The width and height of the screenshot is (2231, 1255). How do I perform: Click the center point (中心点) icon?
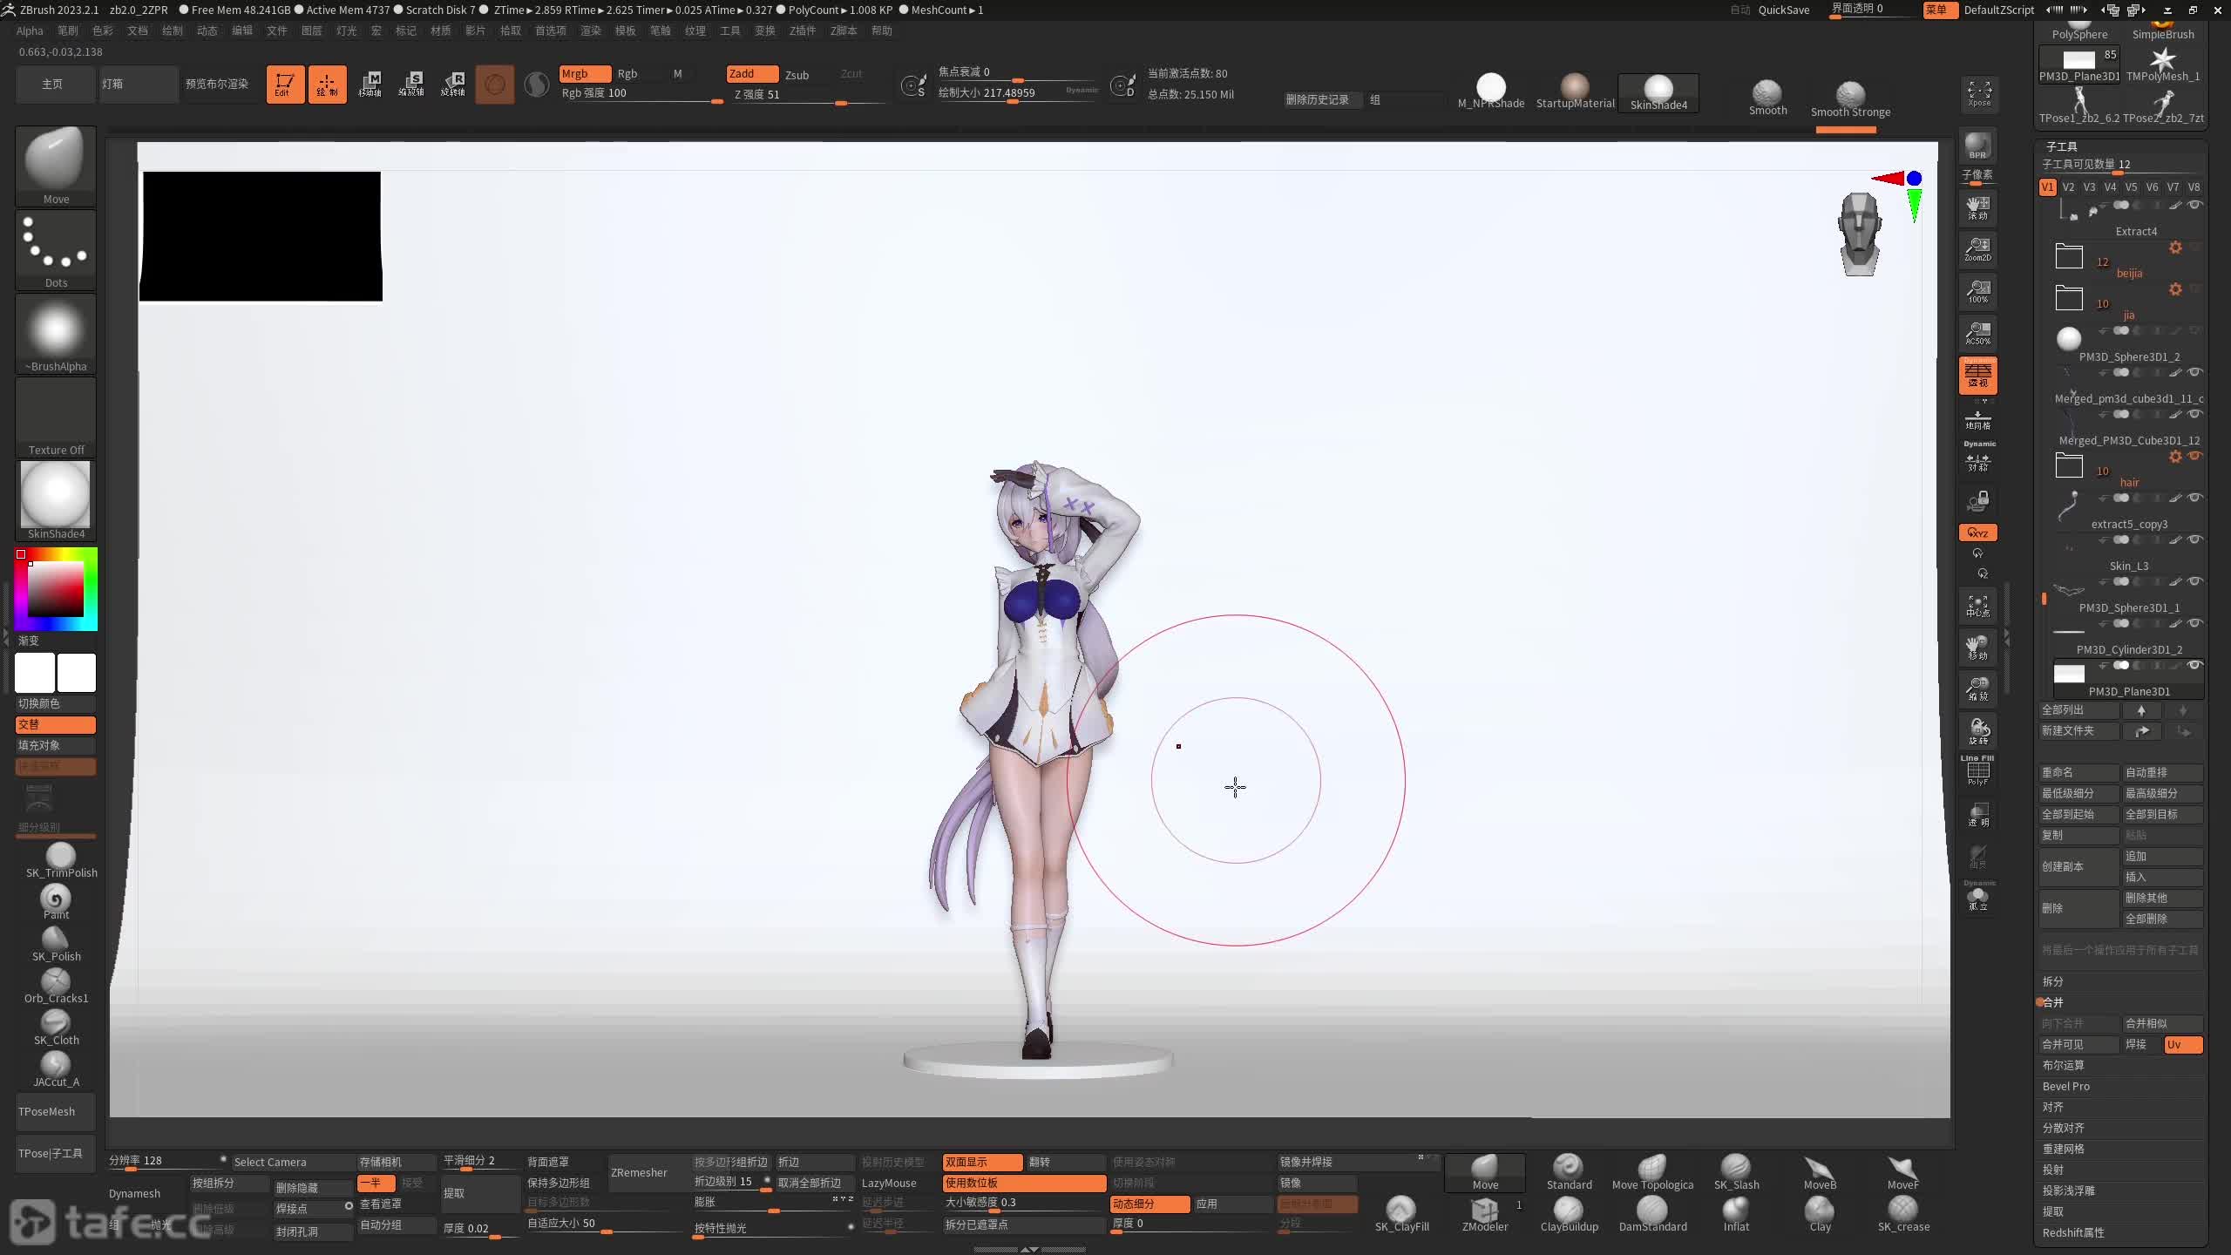[x=1978, y=606]
